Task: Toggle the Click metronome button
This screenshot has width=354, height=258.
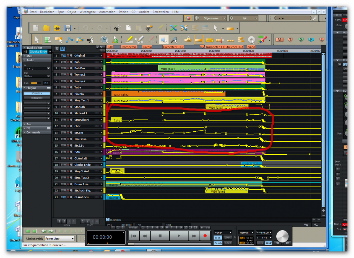Action: pyautogui.click(x=260, y=243)
